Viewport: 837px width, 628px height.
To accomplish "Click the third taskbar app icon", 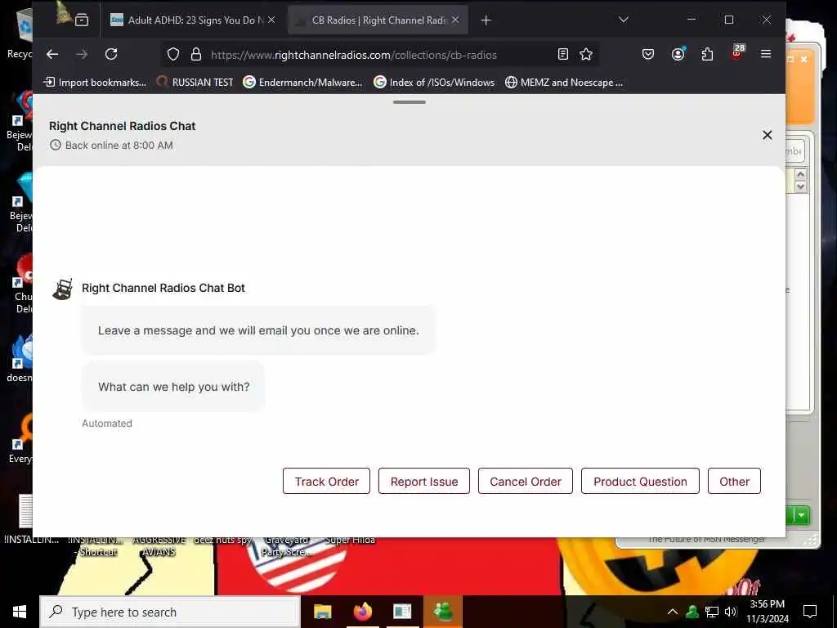I will tap(402, 612).
